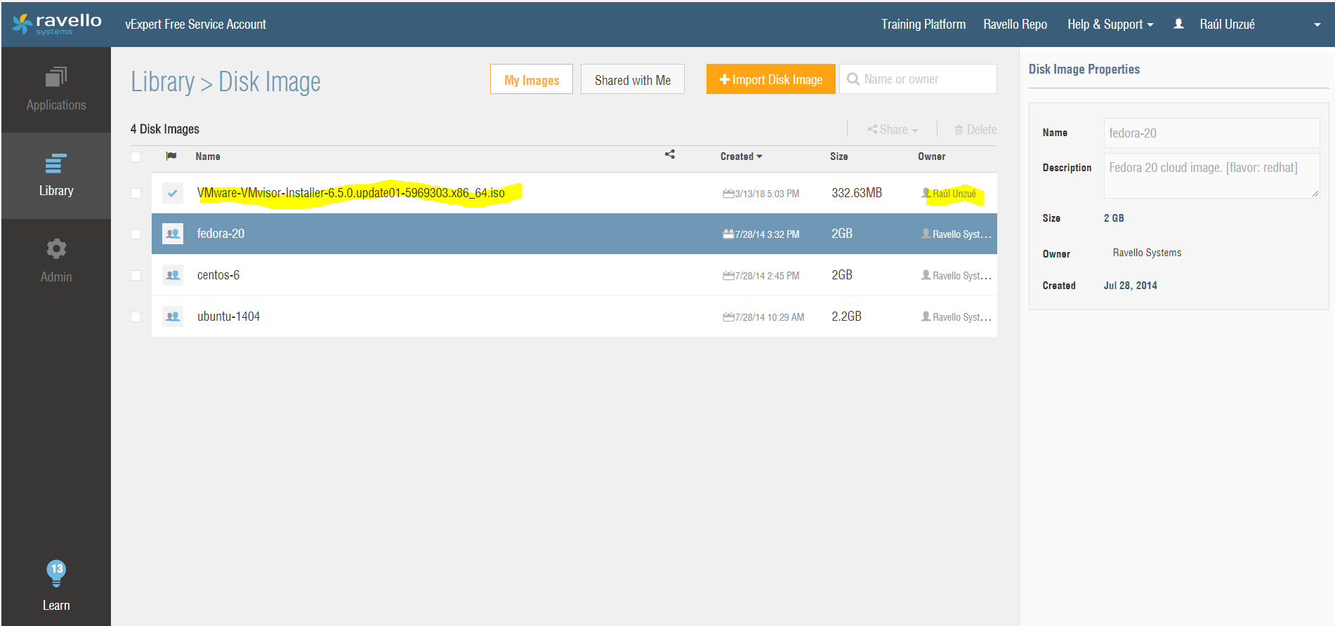Expand the Help & Support dropdown
This screenshot has height=626, width=1335.
tap(1110, 25)
